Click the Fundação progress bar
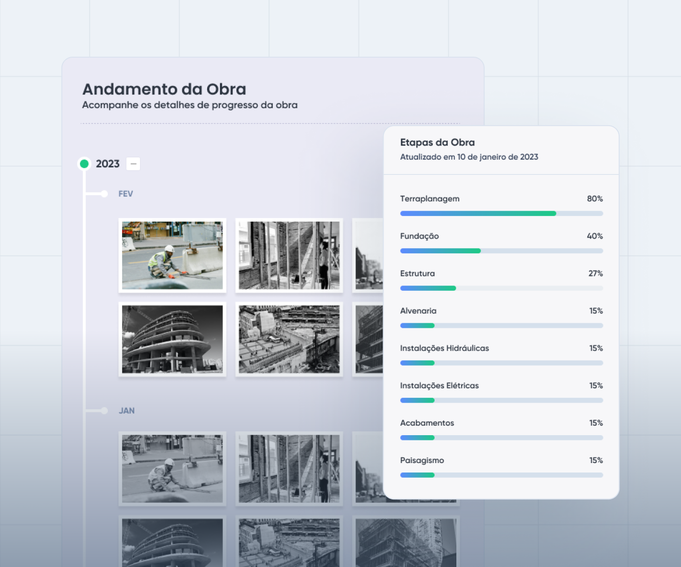The image size is (681, 567). pyautogui.click(x=501, y=251)
